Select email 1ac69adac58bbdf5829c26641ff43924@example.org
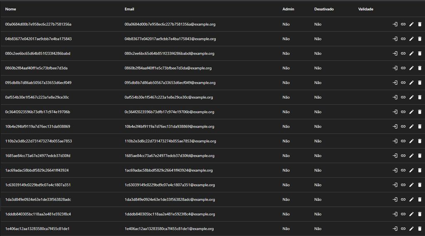This screenshot has width=425, height=236. pyautogui.click(x=169, y=170)
